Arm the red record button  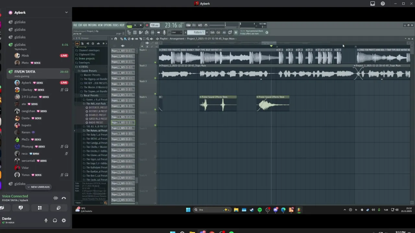[147, 25]
